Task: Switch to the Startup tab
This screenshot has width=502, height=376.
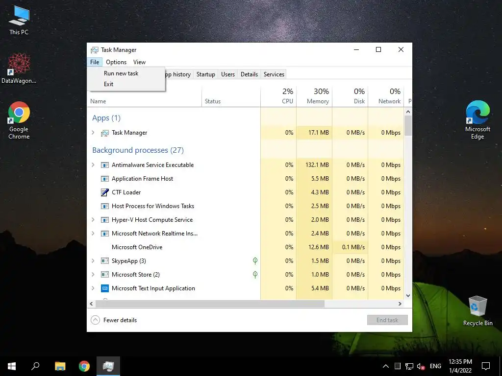Action: (205, 74)
